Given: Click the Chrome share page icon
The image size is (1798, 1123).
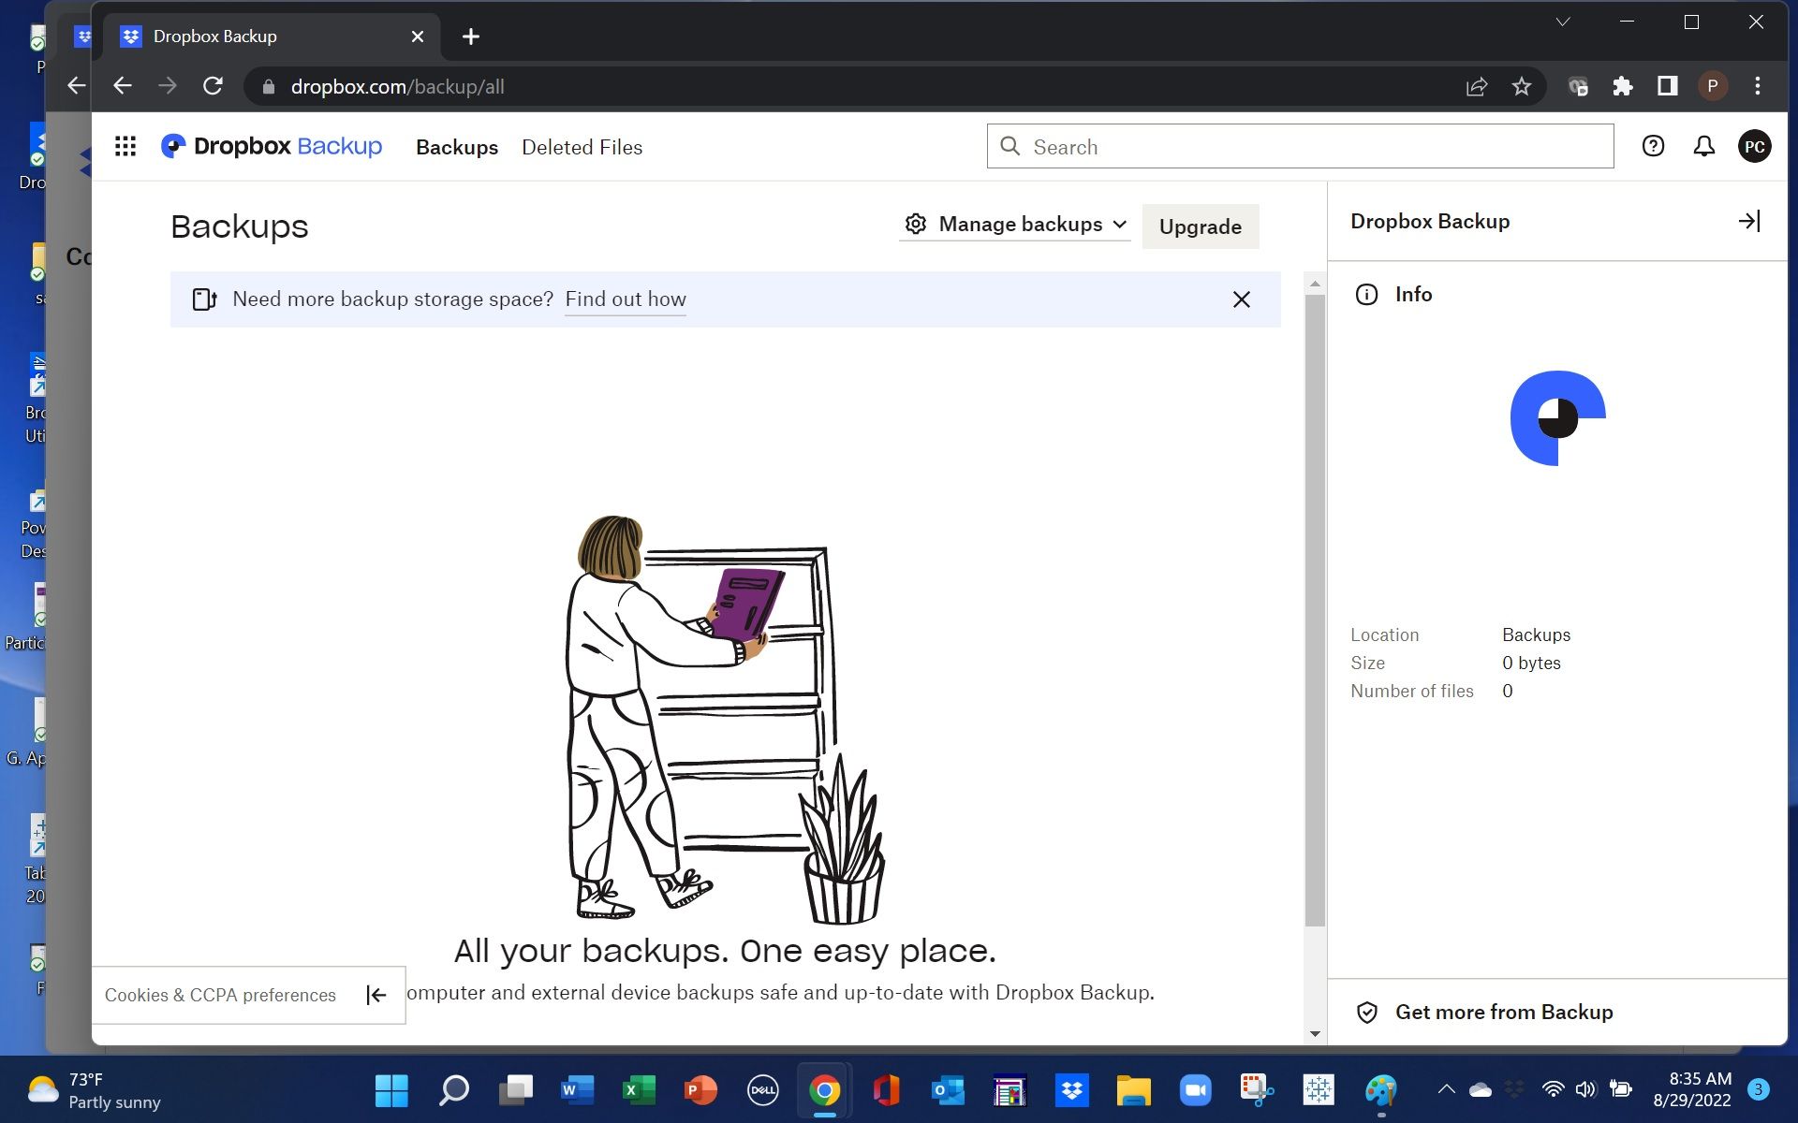Looking at the screenshot, I should 1477,86.
